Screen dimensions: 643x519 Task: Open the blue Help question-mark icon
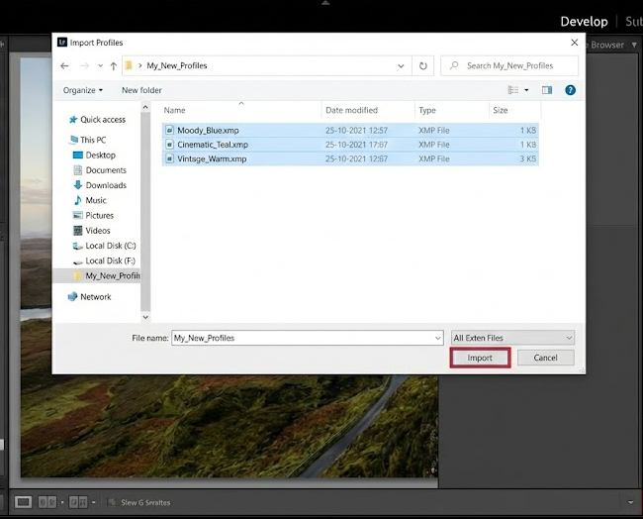[x=570, y=90]
